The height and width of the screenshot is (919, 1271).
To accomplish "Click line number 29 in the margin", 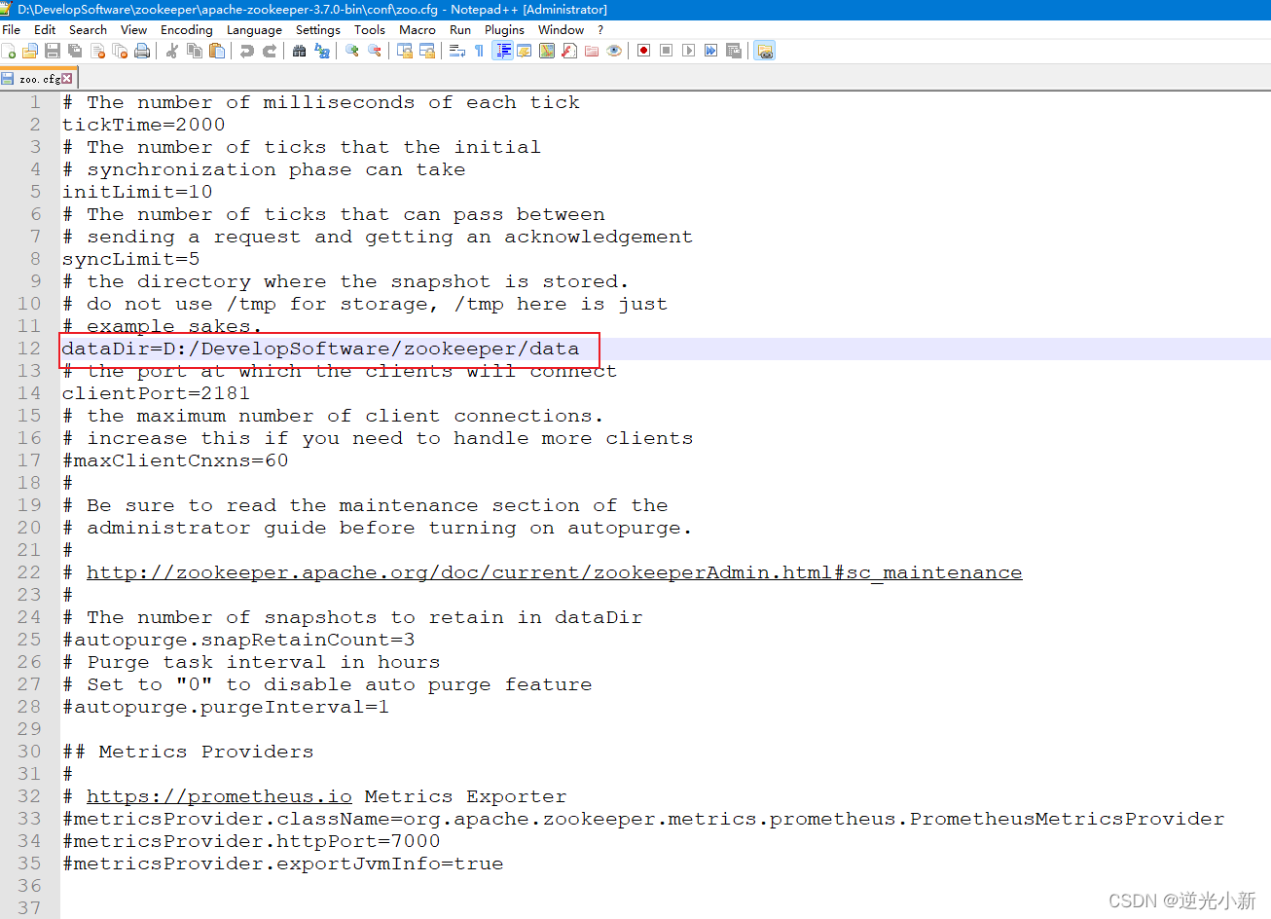I will point(29,729).
